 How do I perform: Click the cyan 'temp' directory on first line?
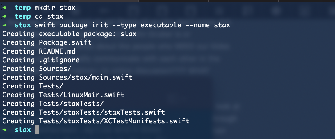(x=23, y=8)
